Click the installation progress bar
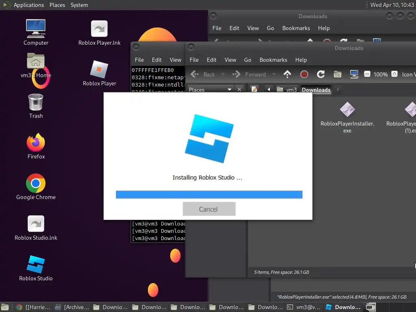 209,195
